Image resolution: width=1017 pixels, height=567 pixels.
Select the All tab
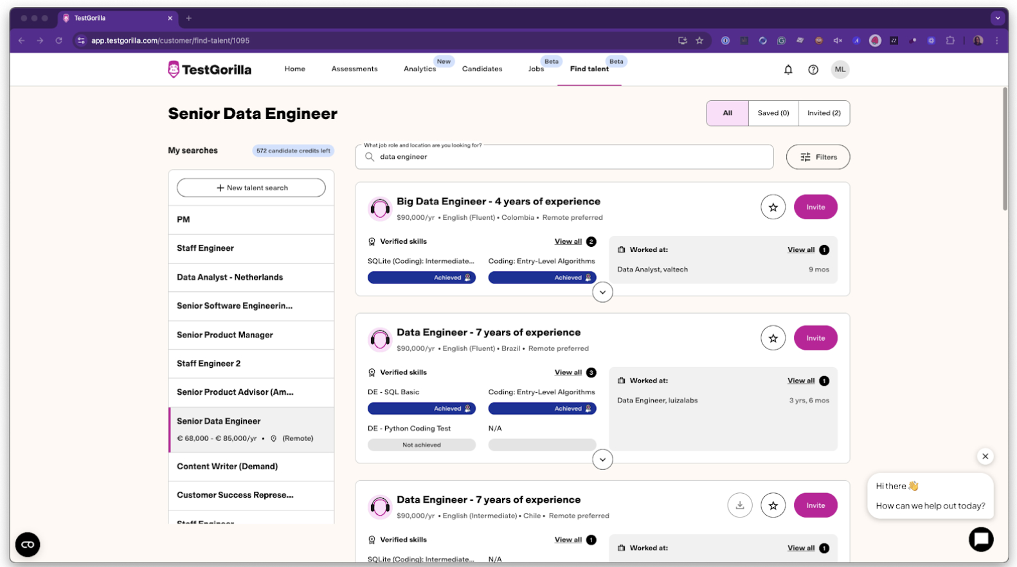click(727, 113)
